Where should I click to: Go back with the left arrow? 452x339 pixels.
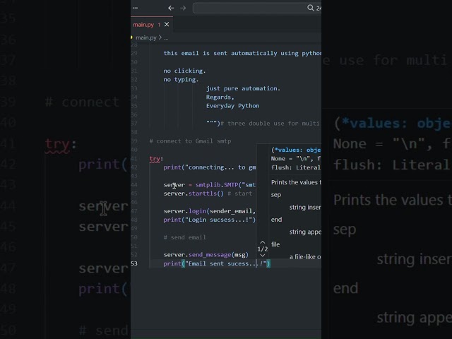171,8
